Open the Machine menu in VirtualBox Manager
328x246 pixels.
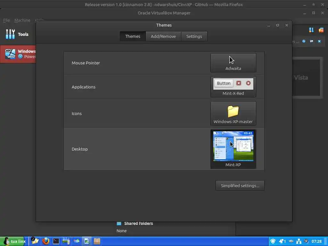[22, 20]
